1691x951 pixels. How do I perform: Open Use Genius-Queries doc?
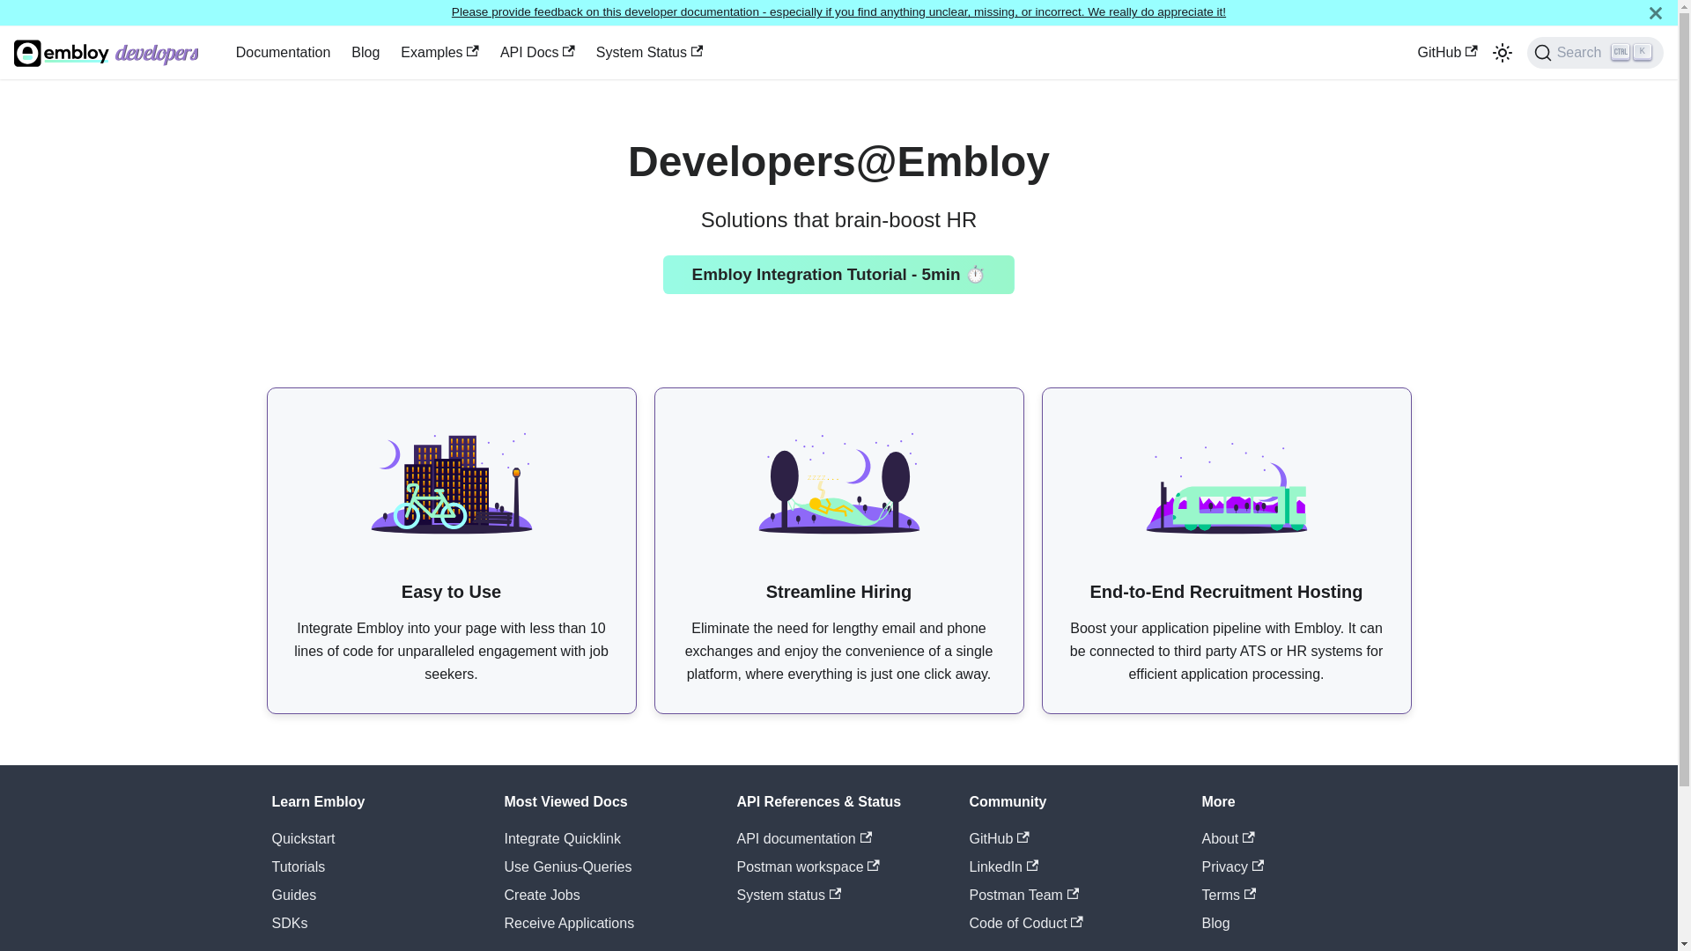pyautogui.click(x=567, y=867)
